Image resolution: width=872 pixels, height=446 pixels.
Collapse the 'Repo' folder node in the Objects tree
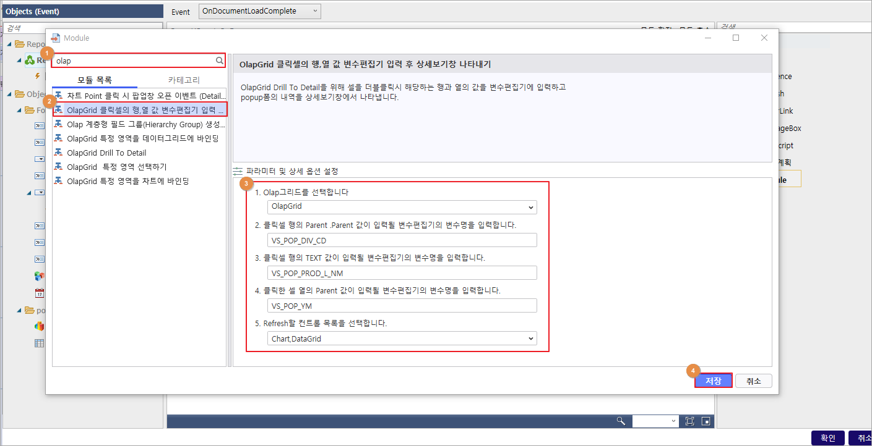click(x=9, y=44)
